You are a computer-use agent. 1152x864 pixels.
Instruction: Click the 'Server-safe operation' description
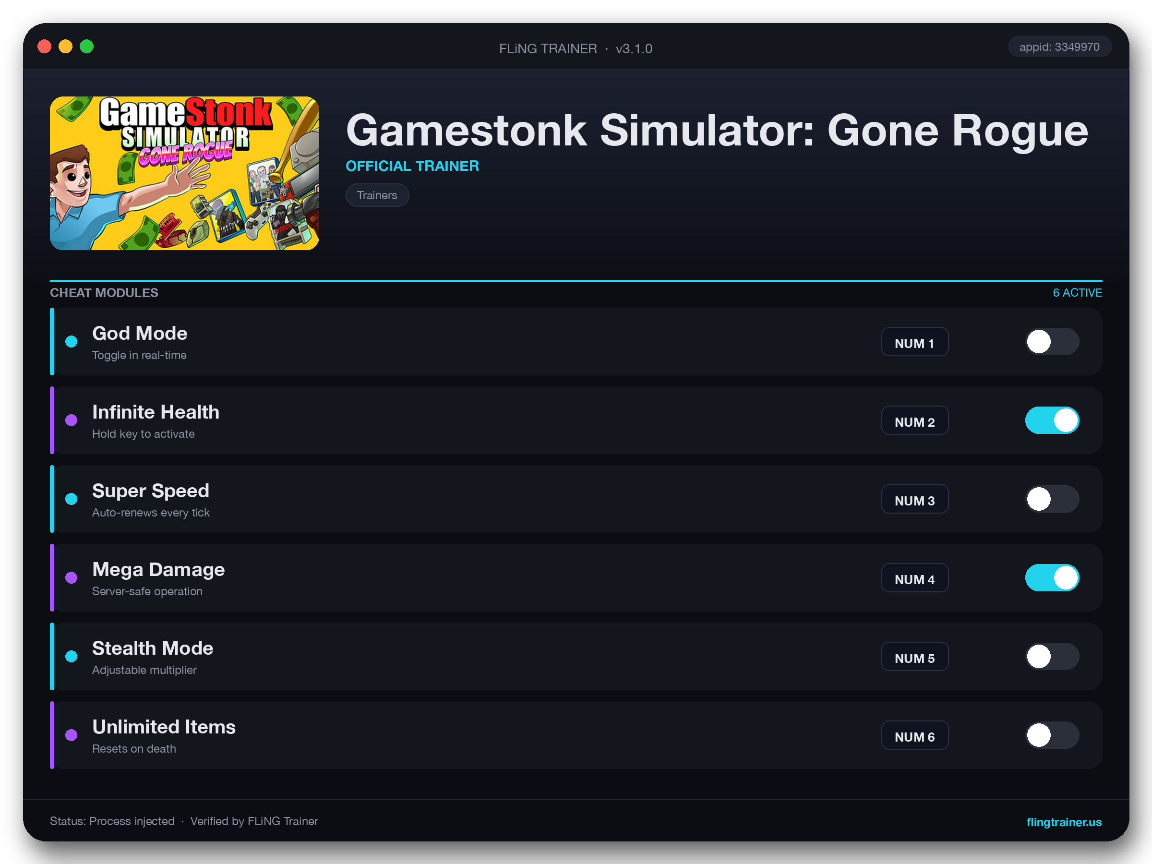(147, 591)
